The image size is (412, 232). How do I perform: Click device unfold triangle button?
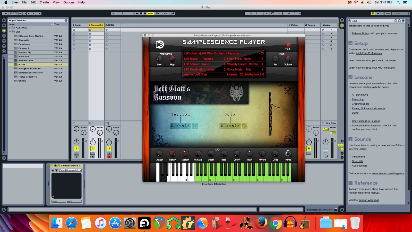click(x=55, y=166)
